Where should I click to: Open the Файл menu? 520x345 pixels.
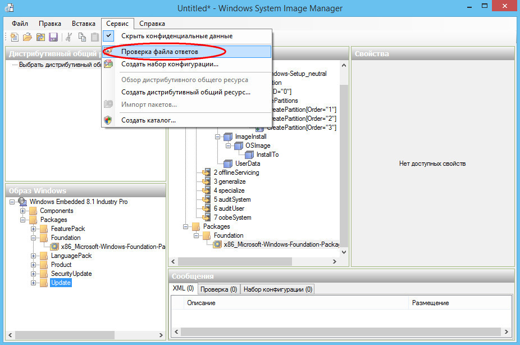[x=20, y=24]
